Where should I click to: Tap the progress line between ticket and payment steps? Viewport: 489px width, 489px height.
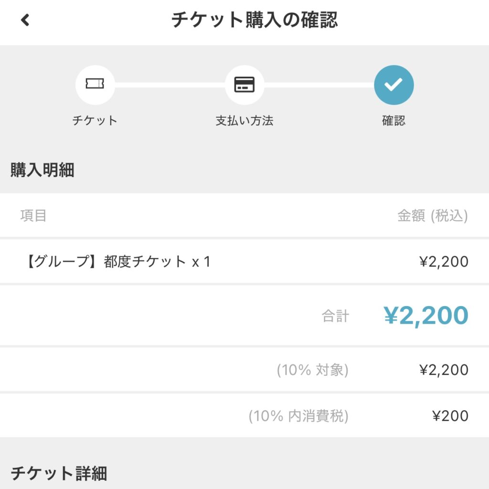[x=170, y=85]
